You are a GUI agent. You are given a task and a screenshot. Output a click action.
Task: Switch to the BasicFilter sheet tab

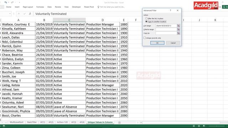[x=32, y=122]
